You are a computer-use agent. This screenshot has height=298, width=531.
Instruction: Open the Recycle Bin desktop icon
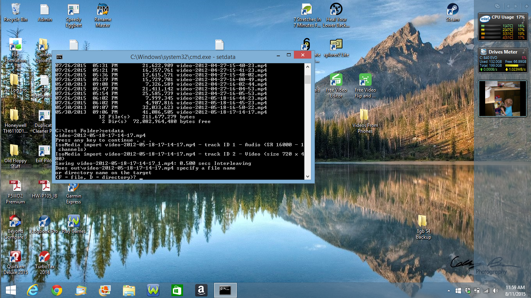[x=16, y=12]
